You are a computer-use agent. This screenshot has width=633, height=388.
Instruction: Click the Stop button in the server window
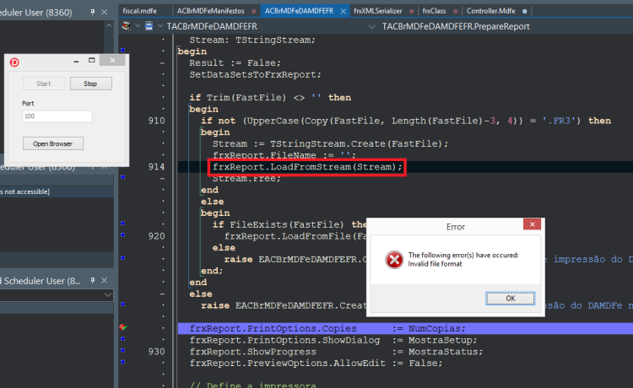coord(91,84)
